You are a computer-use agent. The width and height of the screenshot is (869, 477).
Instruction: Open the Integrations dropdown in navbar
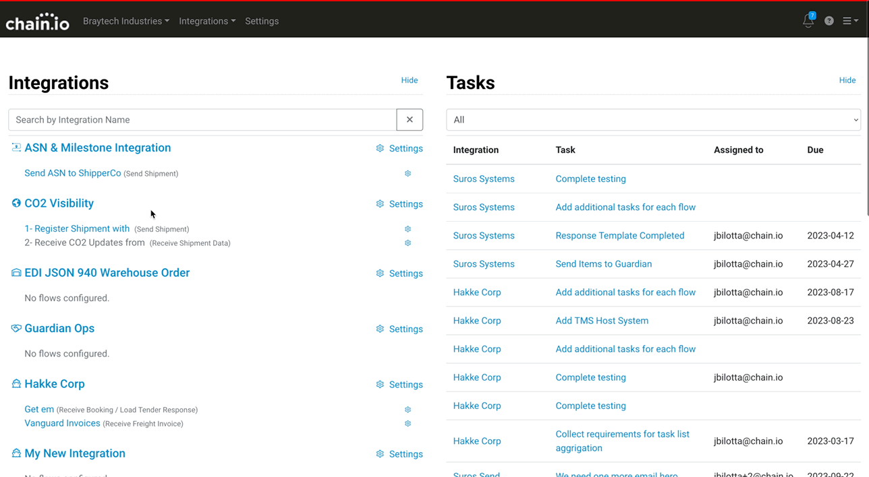(x=207, y=21)
